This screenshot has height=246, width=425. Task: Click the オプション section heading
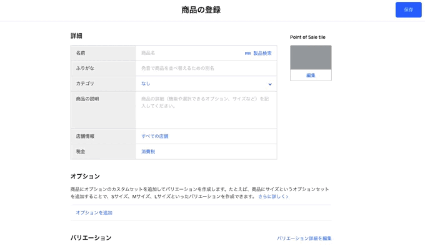[x=85, y=176]
